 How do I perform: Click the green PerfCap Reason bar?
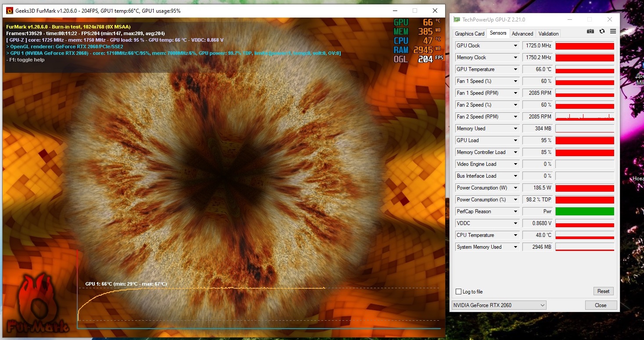click(x=585, y=211)
